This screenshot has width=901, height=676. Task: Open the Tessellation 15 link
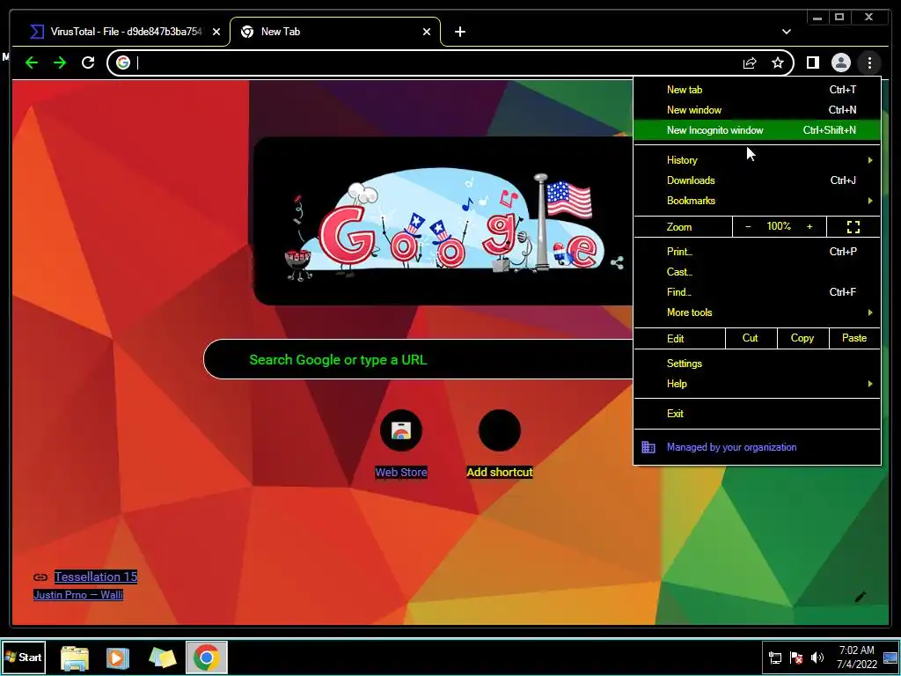click(x=96, y=577)
